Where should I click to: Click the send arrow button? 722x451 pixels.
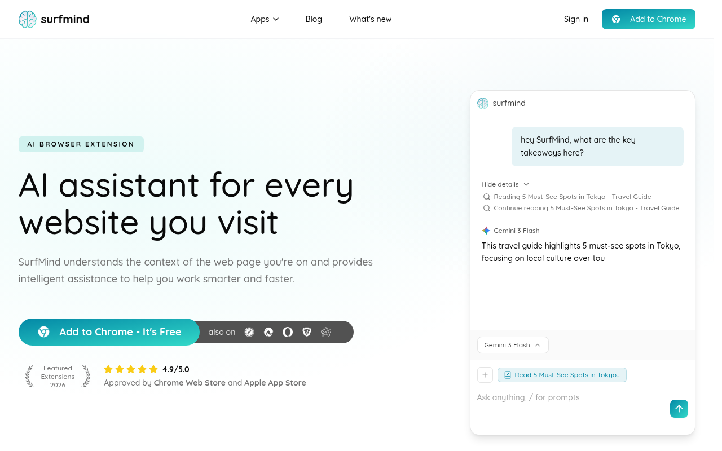point(679,409)
